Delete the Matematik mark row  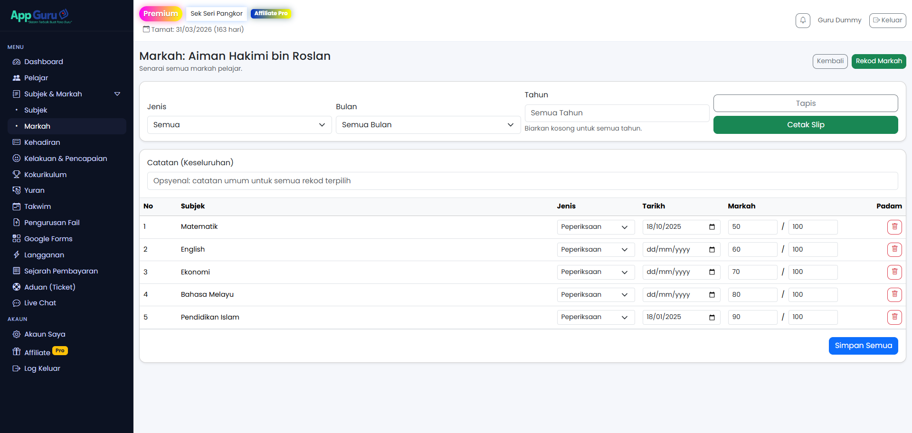coord(894,227)
